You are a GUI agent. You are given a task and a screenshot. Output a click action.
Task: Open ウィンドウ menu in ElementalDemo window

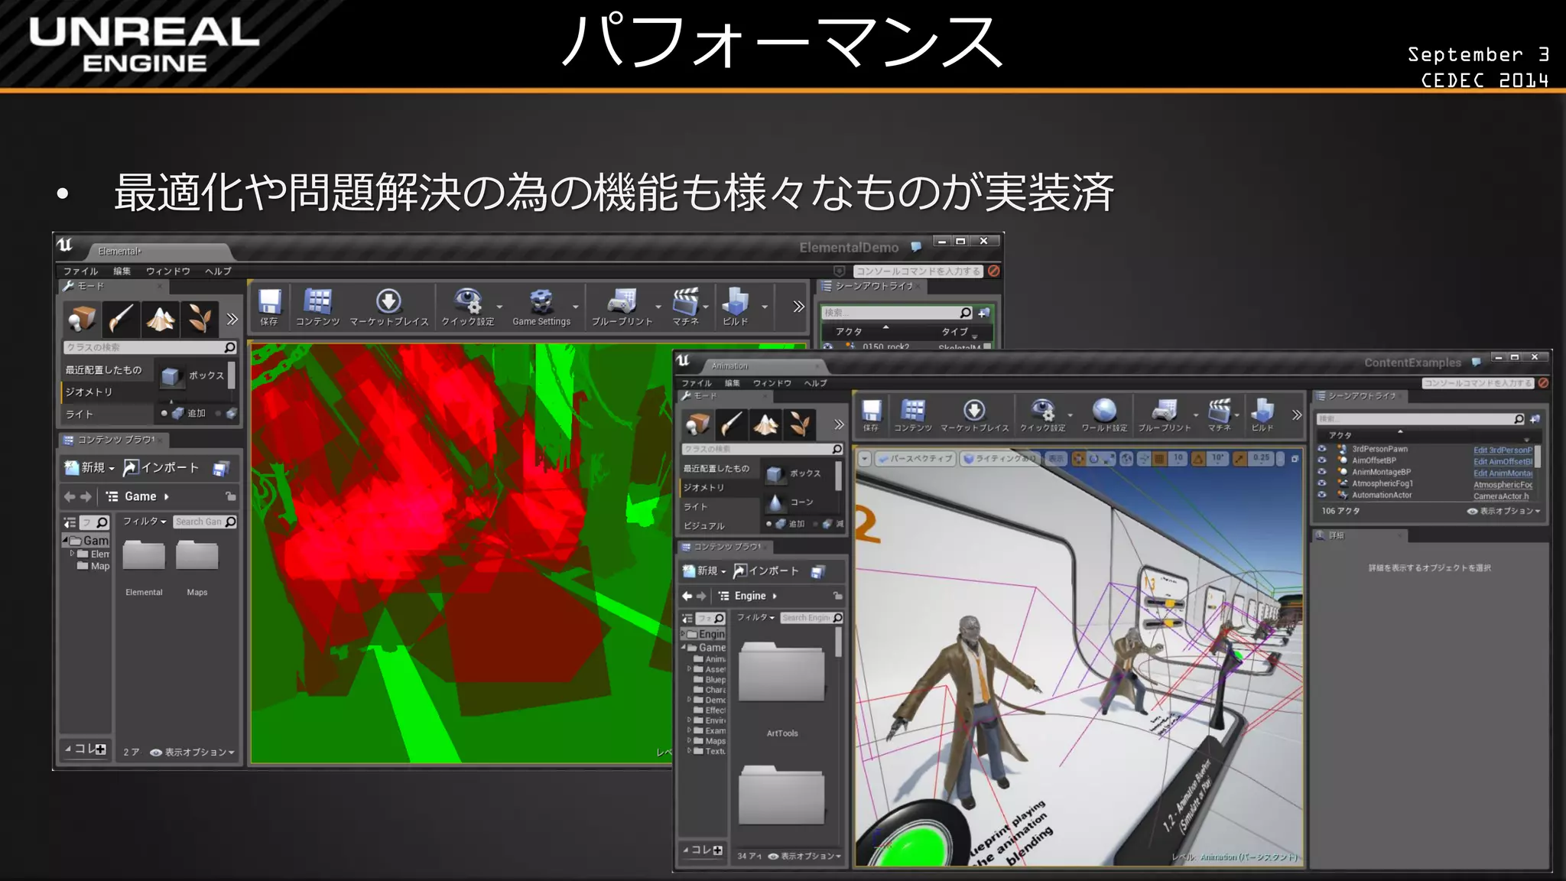168,271
